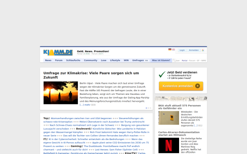Open Battlefield 6-Gameplay link
This screenshot has height=154, width=247.
coord(81,153)
